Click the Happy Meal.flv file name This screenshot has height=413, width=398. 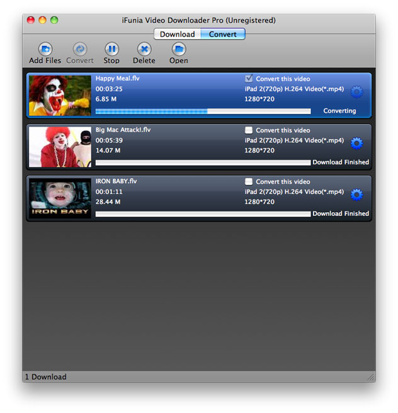pos(118,79)
